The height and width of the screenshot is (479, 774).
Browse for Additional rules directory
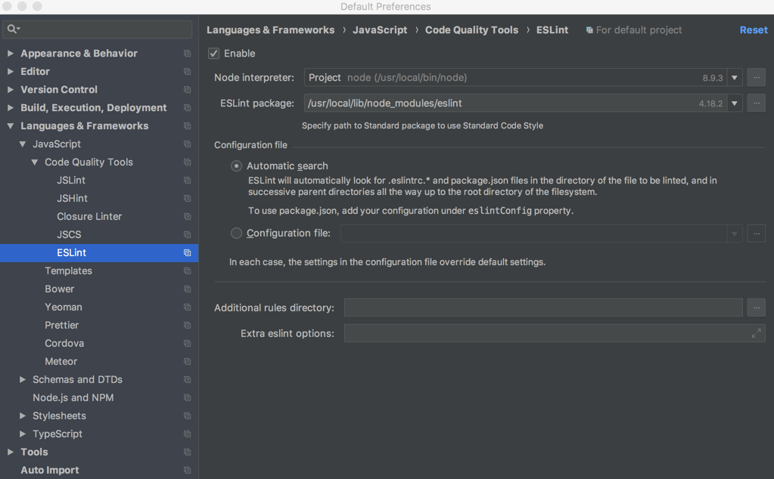tap(757, 307)
